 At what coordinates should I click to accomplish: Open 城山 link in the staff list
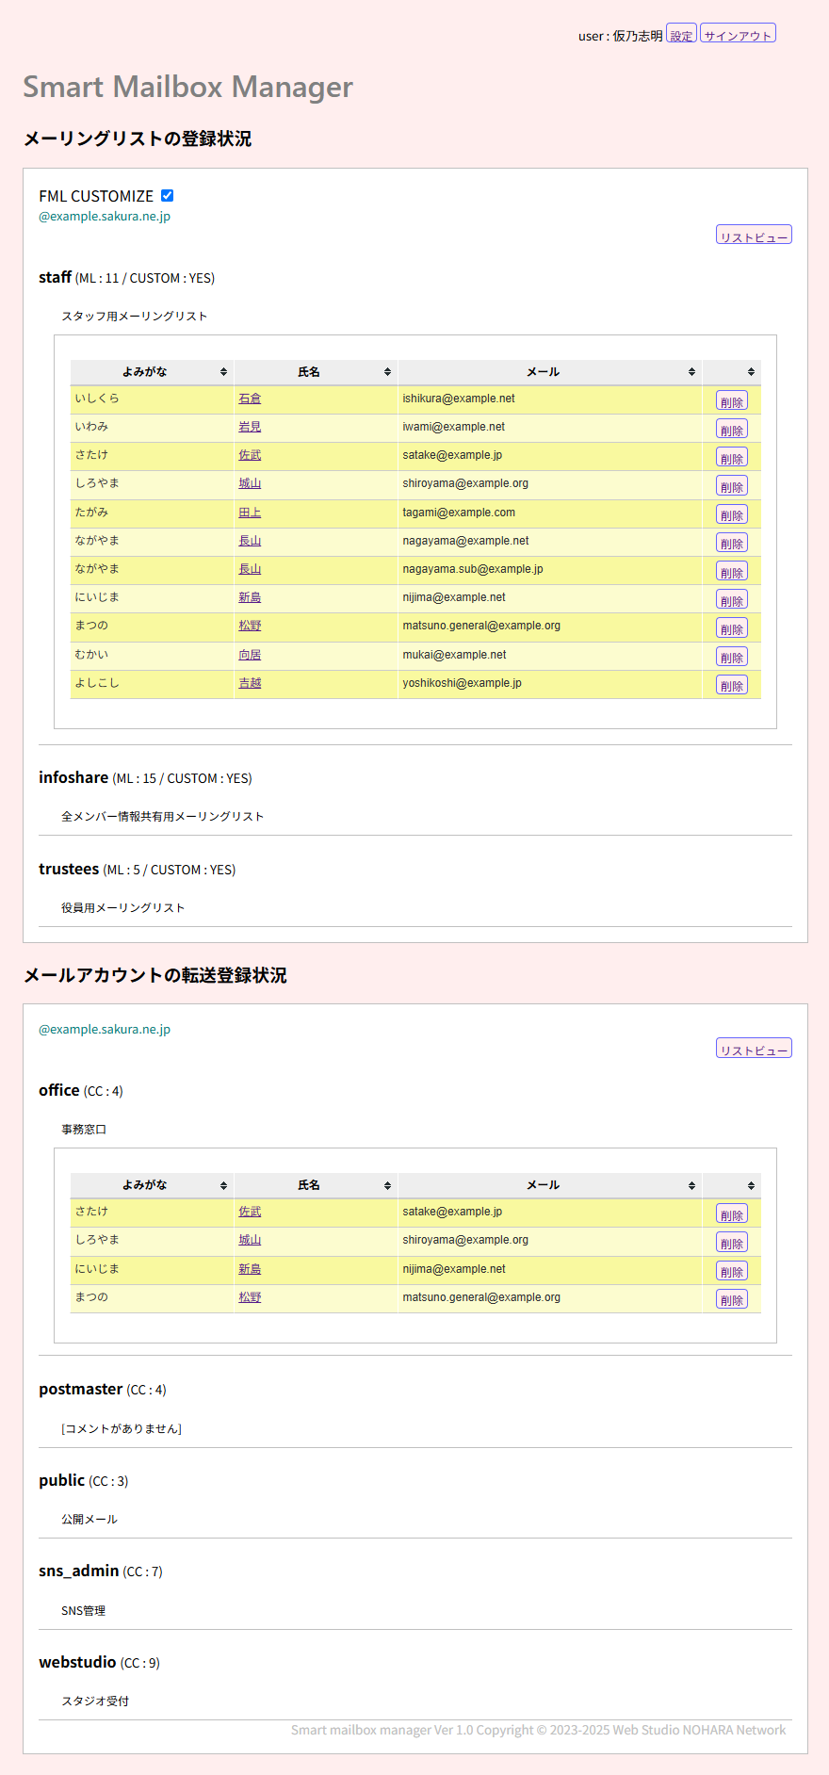(x=250, y=483)
